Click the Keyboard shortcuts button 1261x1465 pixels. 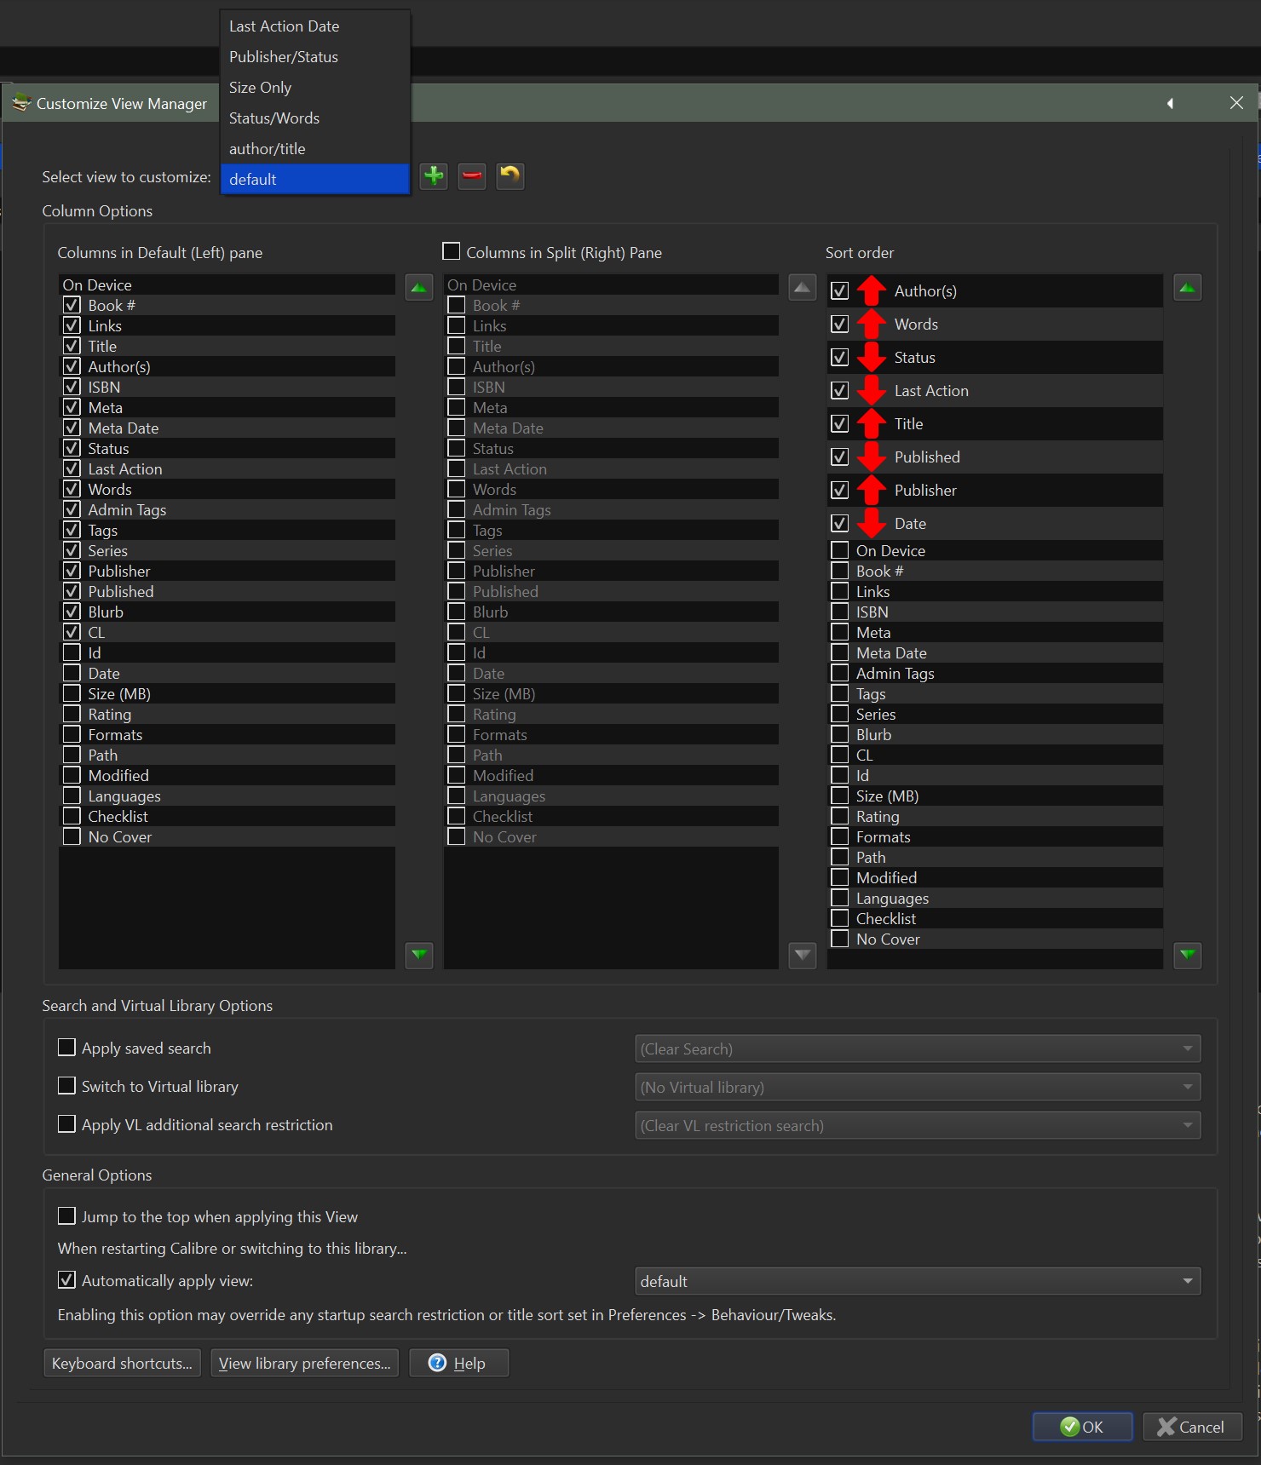122,1363
